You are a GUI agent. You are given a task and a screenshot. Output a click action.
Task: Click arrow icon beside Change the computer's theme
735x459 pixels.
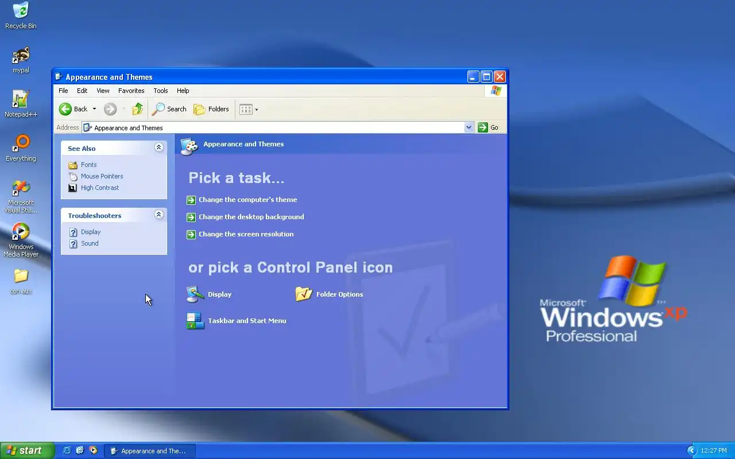pyautogui.click(x=191, y=200)
